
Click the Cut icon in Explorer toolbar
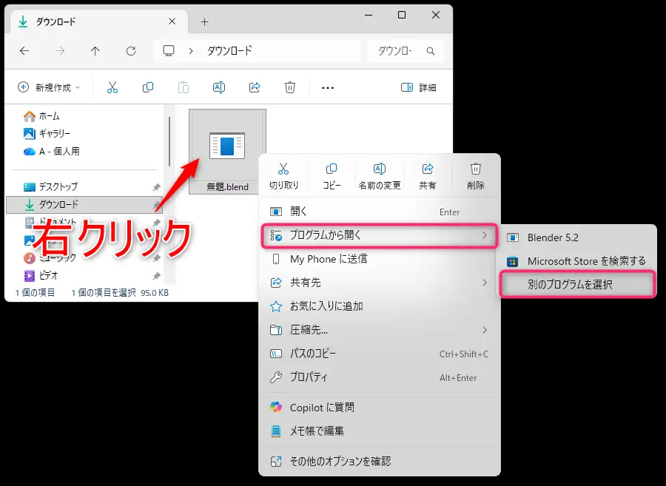pyautogui.click(x=112, y=87)
